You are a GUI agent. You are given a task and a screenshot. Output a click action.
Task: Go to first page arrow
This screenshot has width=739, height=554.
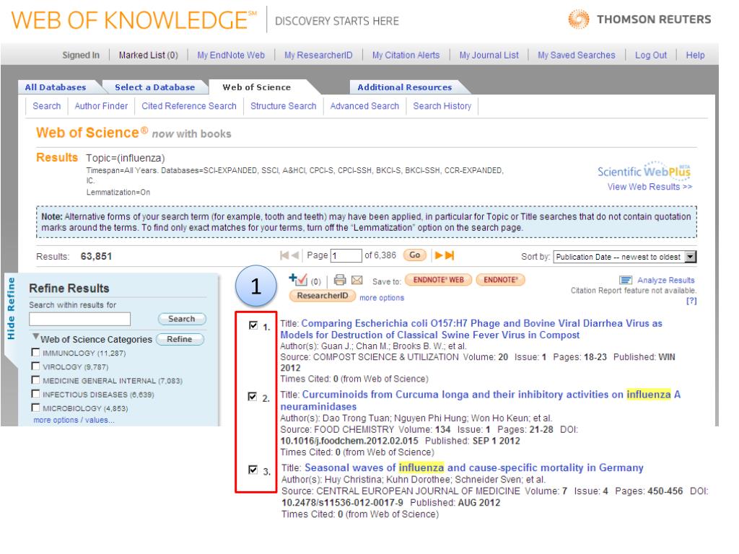point(284,255)
